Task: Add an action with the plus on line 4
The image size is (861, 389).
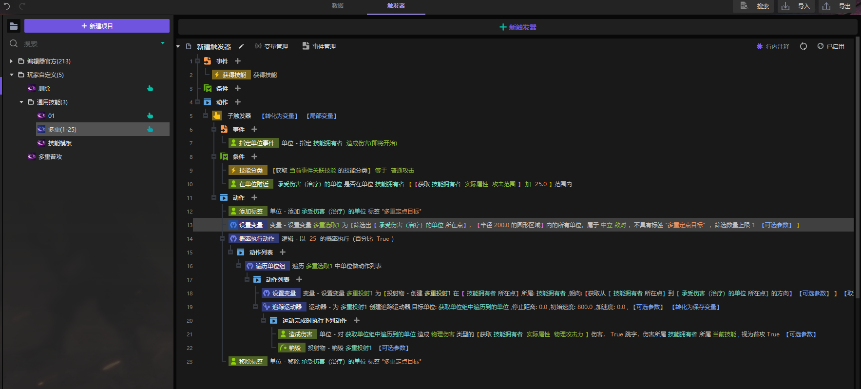Action: 238,102
